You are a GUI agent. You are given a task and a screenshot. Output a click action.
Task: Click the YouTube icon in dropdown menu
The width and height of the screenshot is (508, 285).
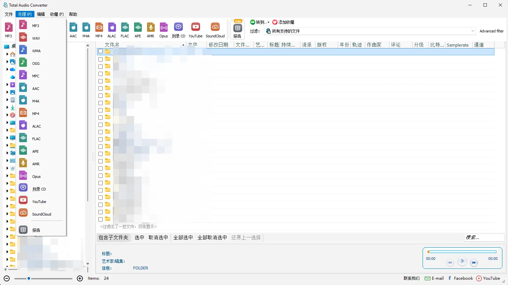click(23, 200)
